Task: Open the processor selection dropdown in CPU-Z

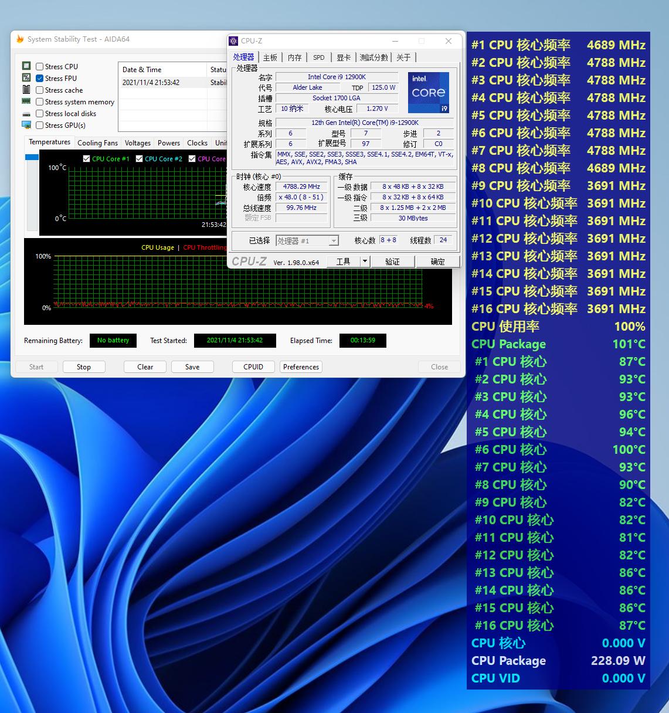Action: [x=333, y=240]
